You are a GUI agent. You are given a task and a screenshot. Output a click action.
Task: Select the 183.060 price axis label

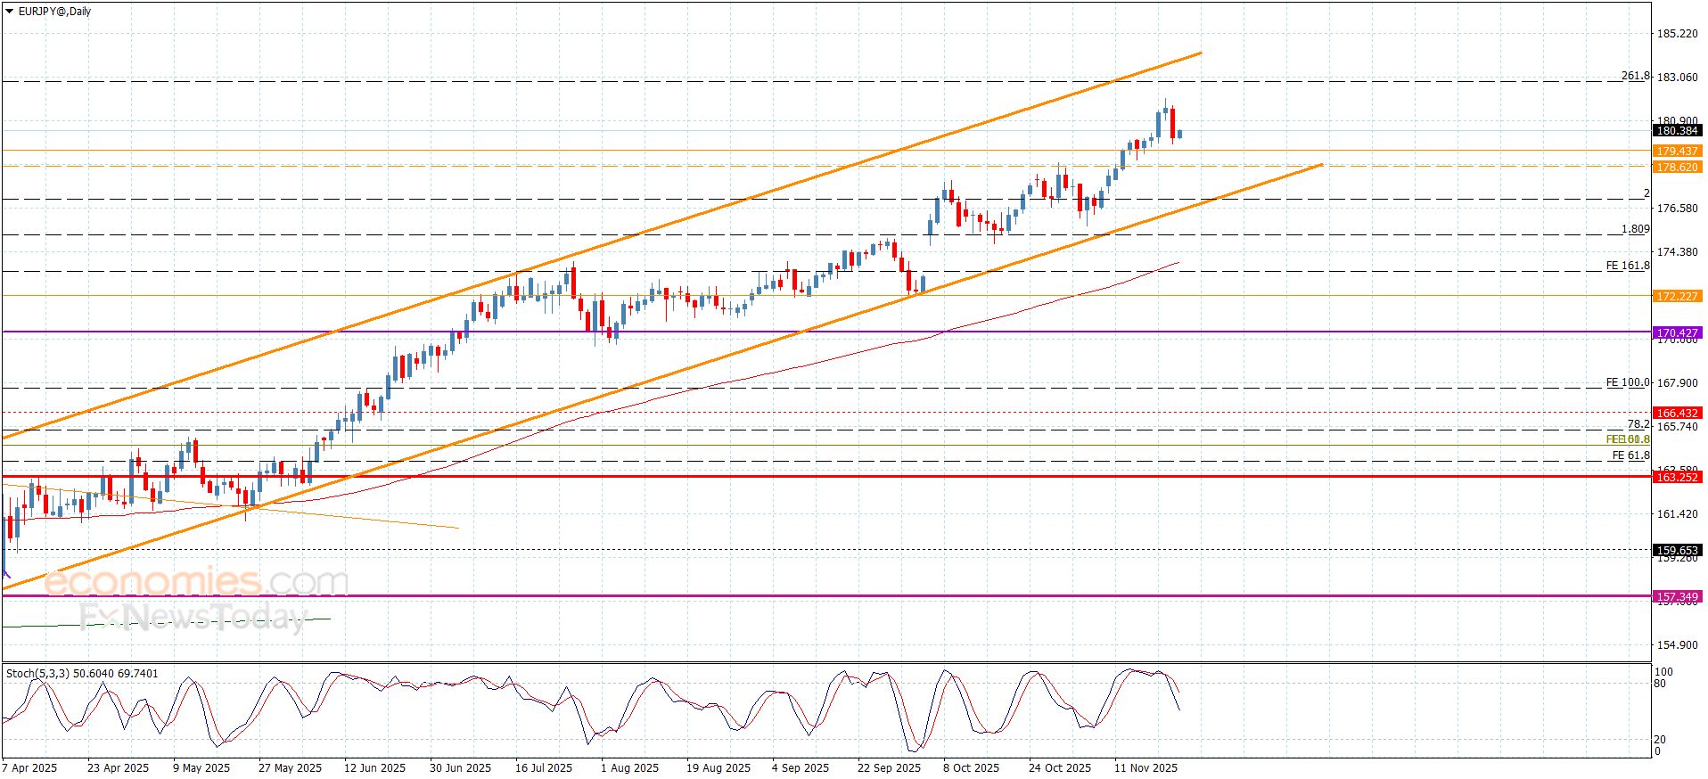click(1677, 78)
